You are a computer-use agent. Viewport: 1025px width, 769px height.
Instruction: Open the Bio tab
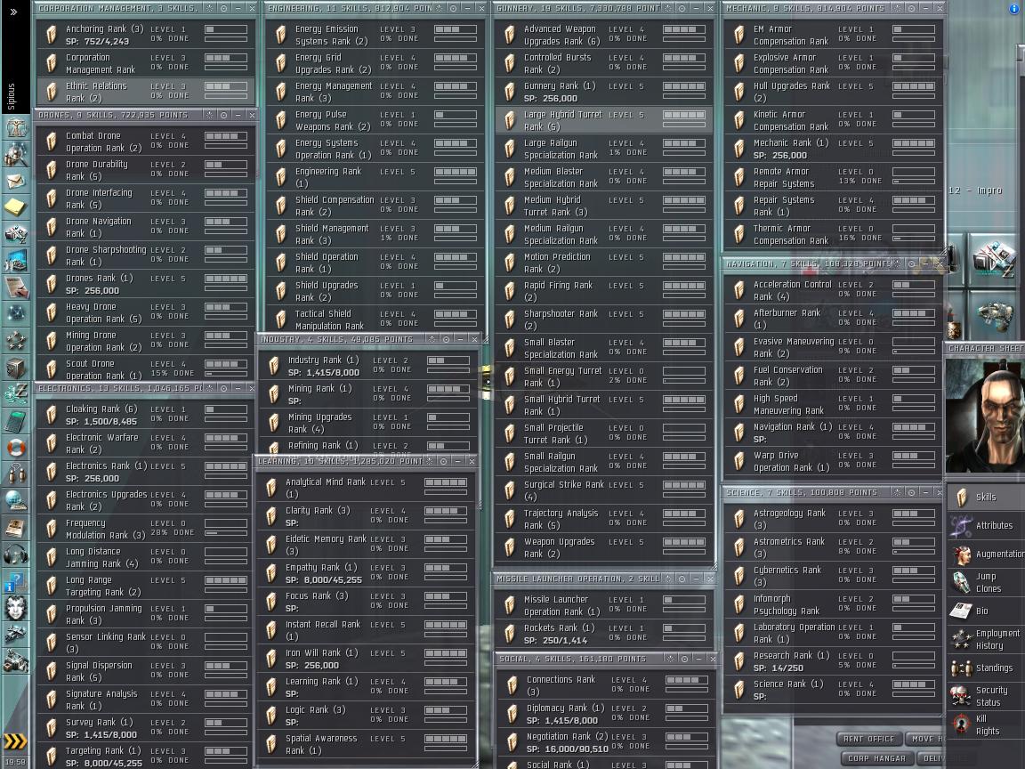986,611
